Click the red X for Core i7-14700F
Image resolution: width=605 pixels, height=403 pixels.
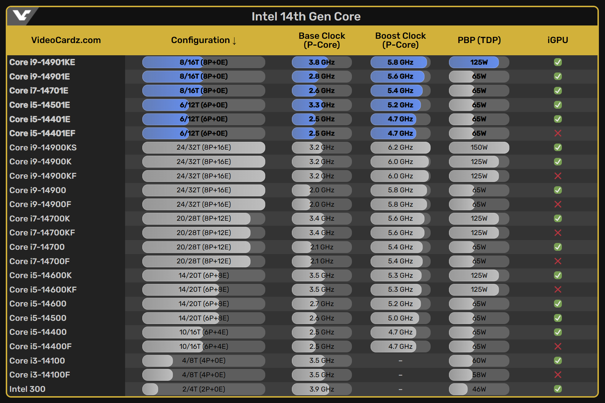558,261
